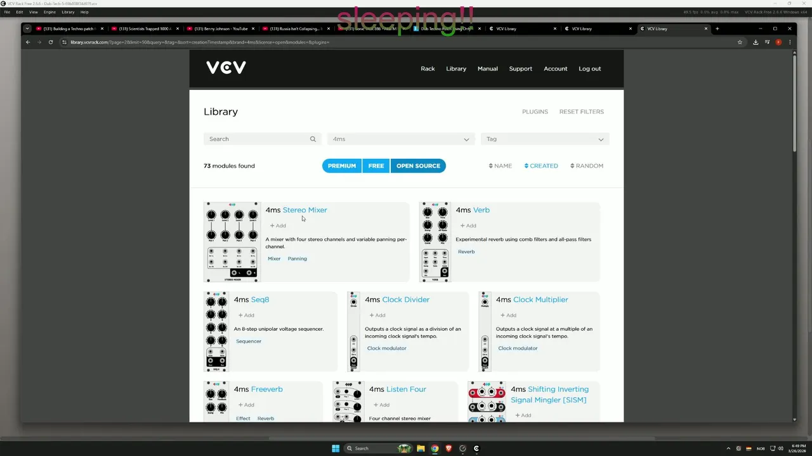This screenshot has height=456, width=812.
Task: Go back with the browser back arrow
Action: [28, 42]
